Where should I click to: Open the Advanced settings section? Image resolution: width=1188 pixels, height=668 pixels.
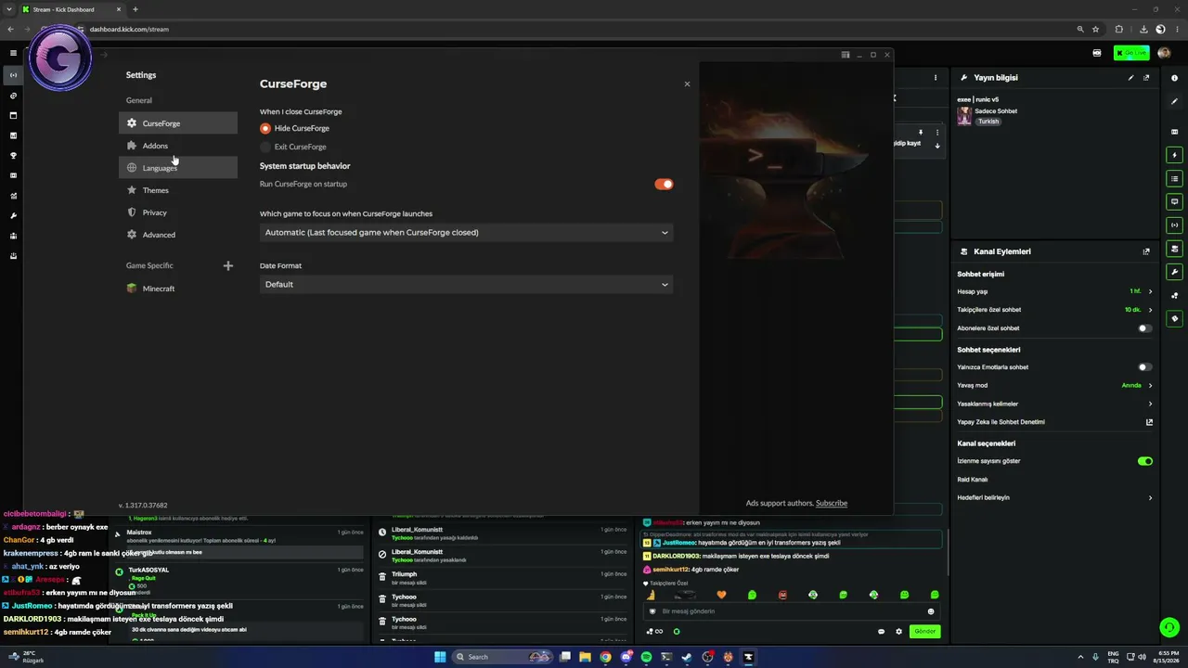(178, 235)
